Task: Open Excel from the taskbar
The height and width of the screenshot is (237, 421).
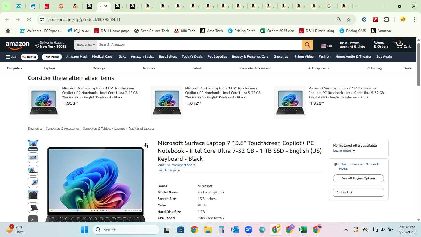Action: pos(303,230)
